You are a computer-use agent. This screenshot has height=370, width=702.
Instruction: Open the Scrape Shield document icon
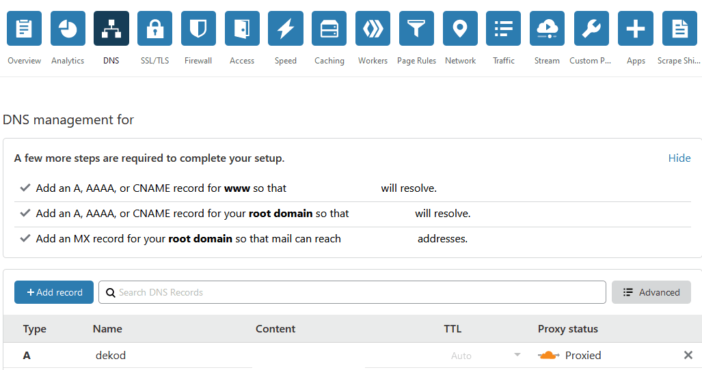pyautogui.click(x=679, y=29)
